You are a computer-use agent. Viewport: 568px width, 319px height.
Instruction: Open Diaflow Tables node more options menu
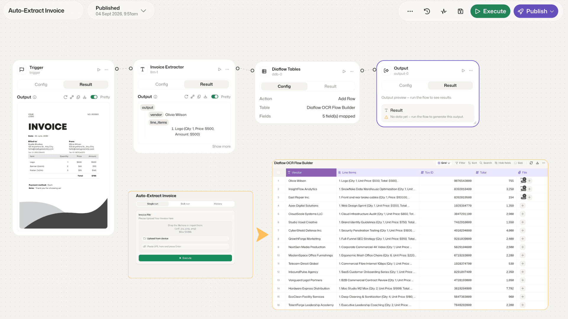pyautogui.click(x=352, y=71)
